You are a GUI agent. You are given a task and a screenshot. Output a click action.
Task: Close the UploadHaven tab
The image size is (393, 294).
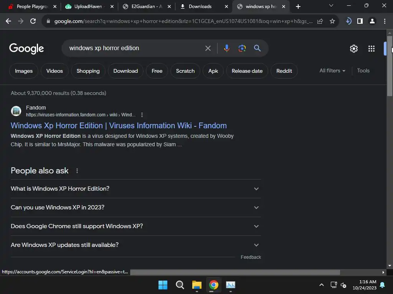point(112,7)
